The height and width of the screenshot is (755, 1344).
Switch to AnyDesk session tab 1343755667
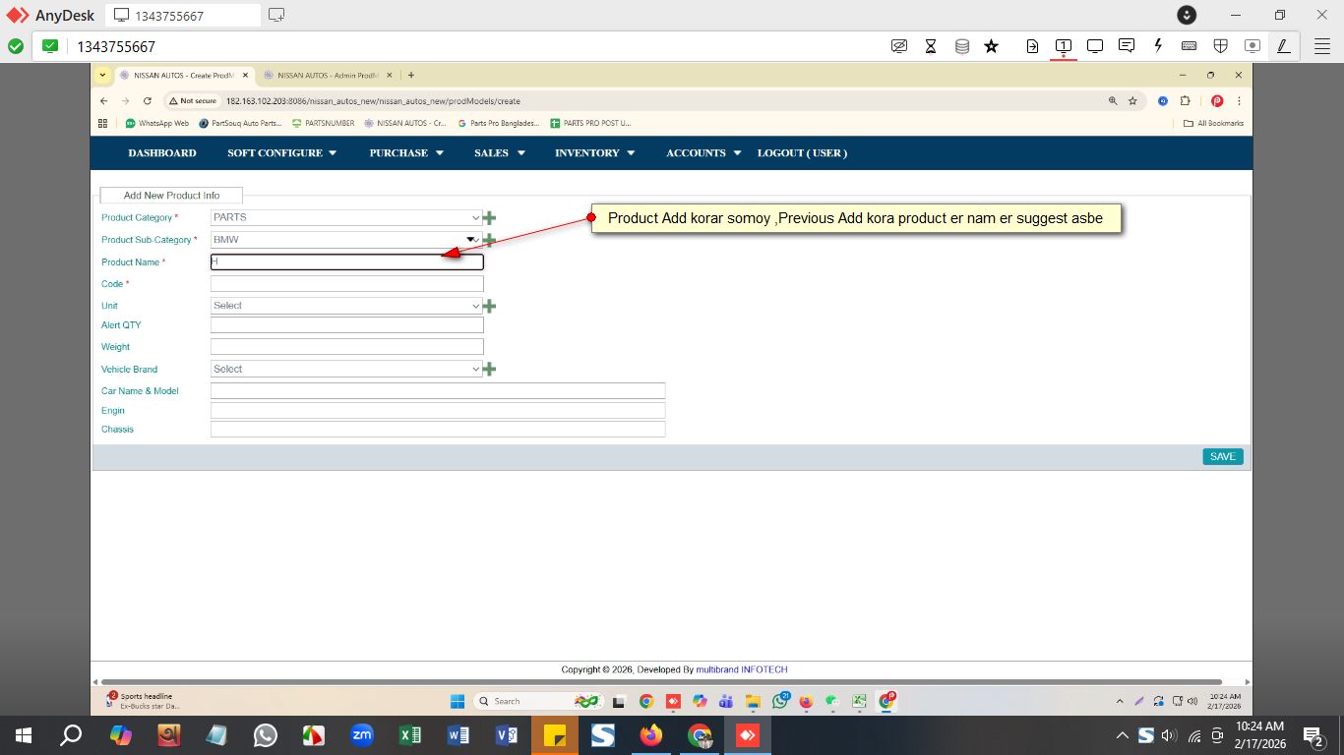(183, 15)
